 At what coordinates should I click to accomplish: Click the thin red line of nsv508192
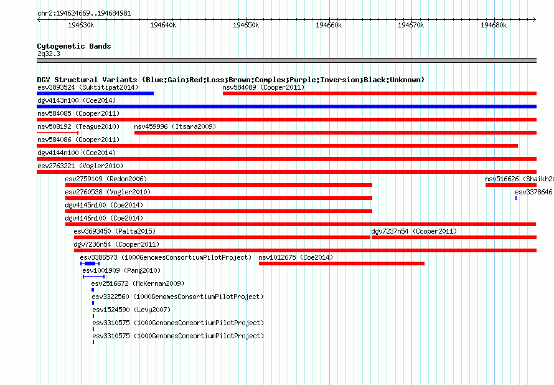pos(58,133)
